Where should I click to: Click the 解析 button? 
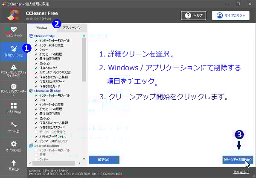[104, 160]
